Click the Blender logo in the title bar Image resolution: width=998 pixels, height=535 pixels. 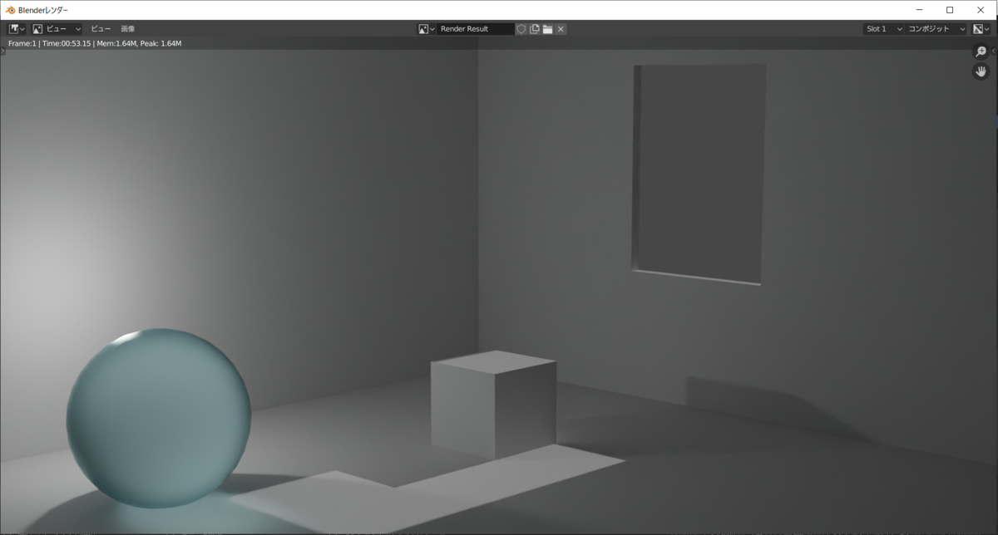pos(9,10)
